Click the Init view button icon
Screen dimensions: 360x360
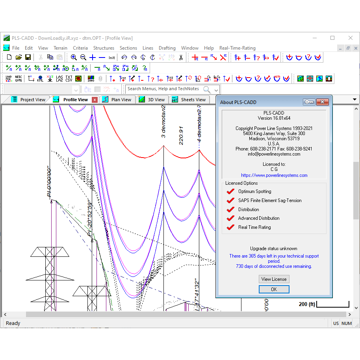(112, 58)
